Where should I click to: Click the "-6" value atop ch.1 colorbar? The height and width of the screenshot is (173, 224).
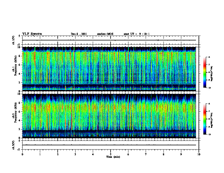209,57
